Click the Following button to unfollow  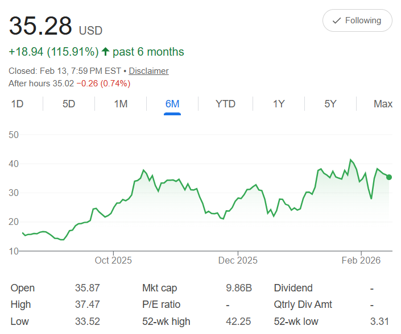point(357,20)
